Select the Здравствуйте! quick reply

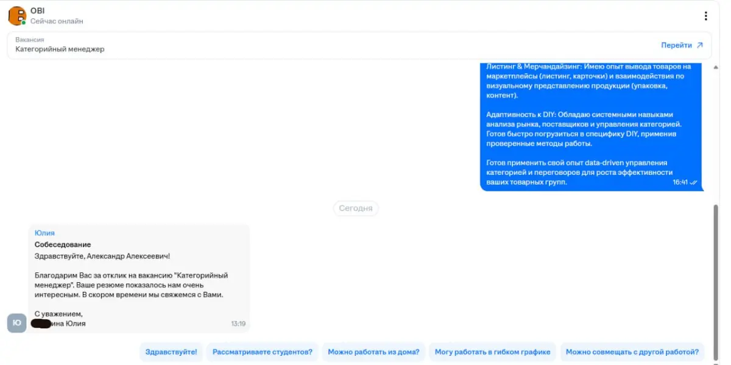171,352
